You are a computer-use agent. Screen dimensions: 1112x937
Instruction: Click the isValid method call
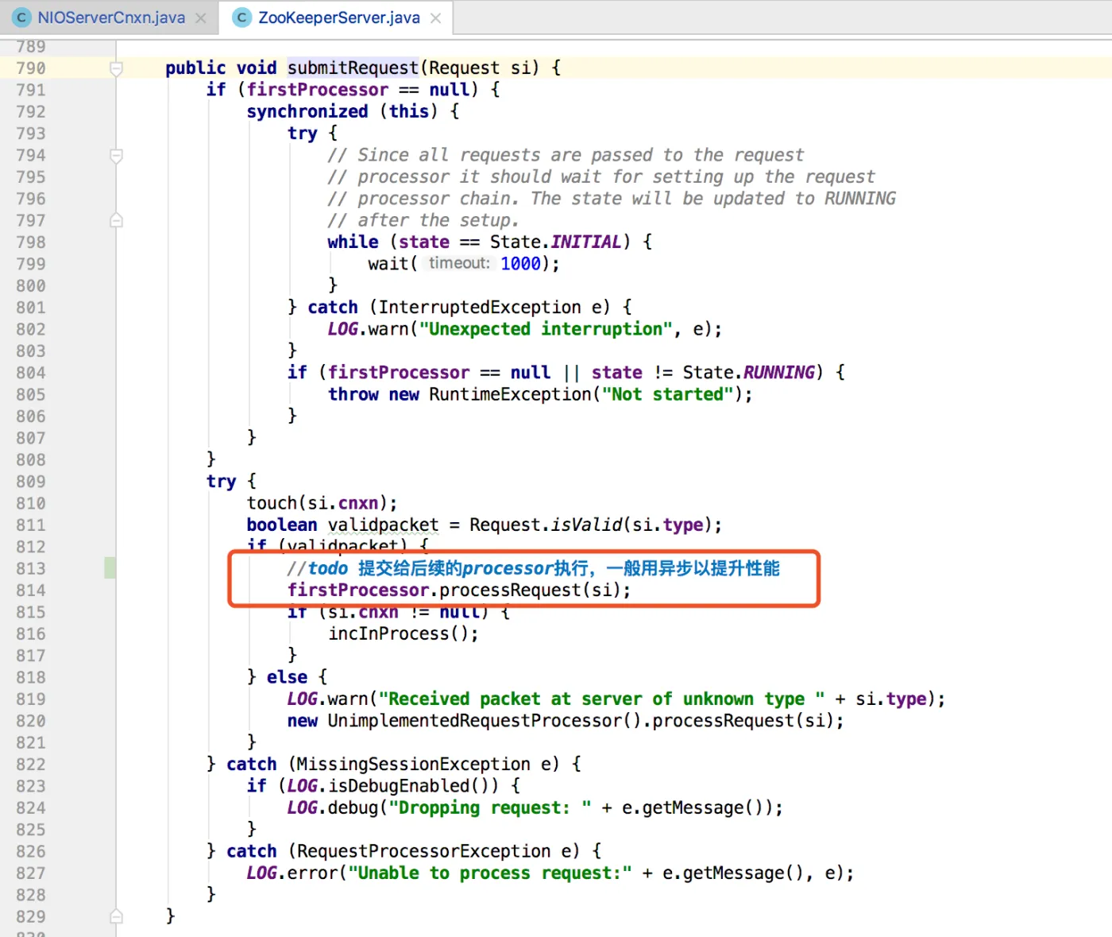[x=586, y=525]
